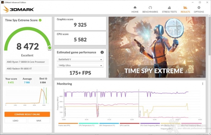Click the AMD Ryzen 7 5800X processor entry

pyautogui.click(x=27, y=62)
